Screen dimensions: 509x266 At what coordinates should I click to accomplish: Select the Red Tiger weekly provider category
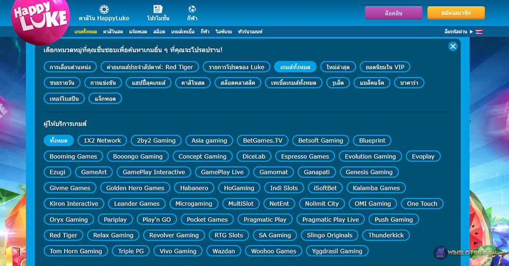[x=150, y=67]
